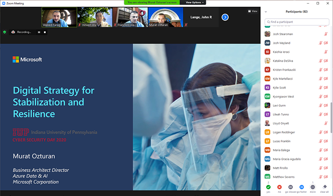The image size is (333, 196).
Task: Select participant Maria Gracia Agudelo
Action: (x=297, y=159)
